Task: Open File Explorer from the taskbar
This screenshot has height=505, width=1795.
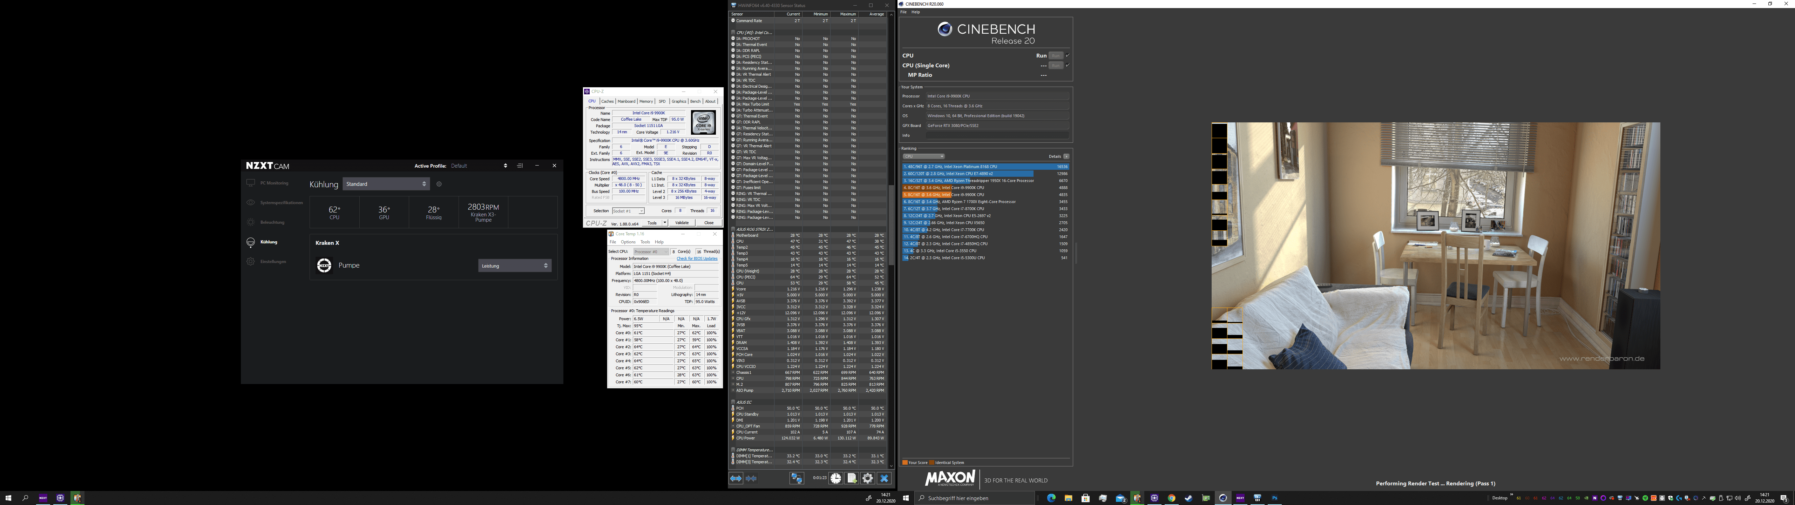Action: pyautogui.click(x=1068, y=498)
